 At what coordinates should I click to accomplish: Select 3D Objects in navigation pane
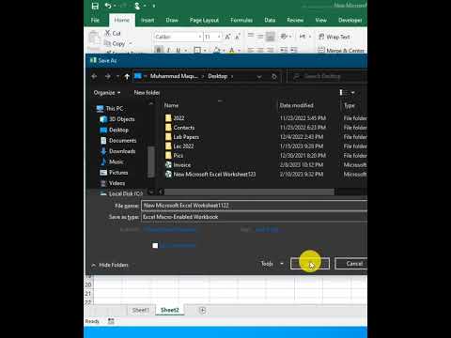tap(117, 119)
